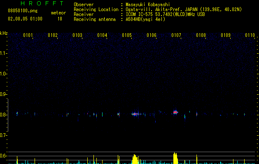Click the Receiver field label
The image size is (259, 164).
(84, 14)
